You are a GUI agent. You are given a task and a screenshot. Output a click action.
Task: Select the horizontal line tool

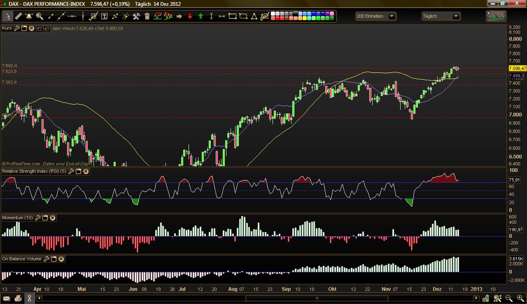tap(72, 16)
